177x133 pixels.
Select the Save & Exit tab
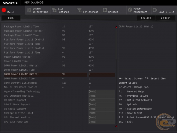164,10
